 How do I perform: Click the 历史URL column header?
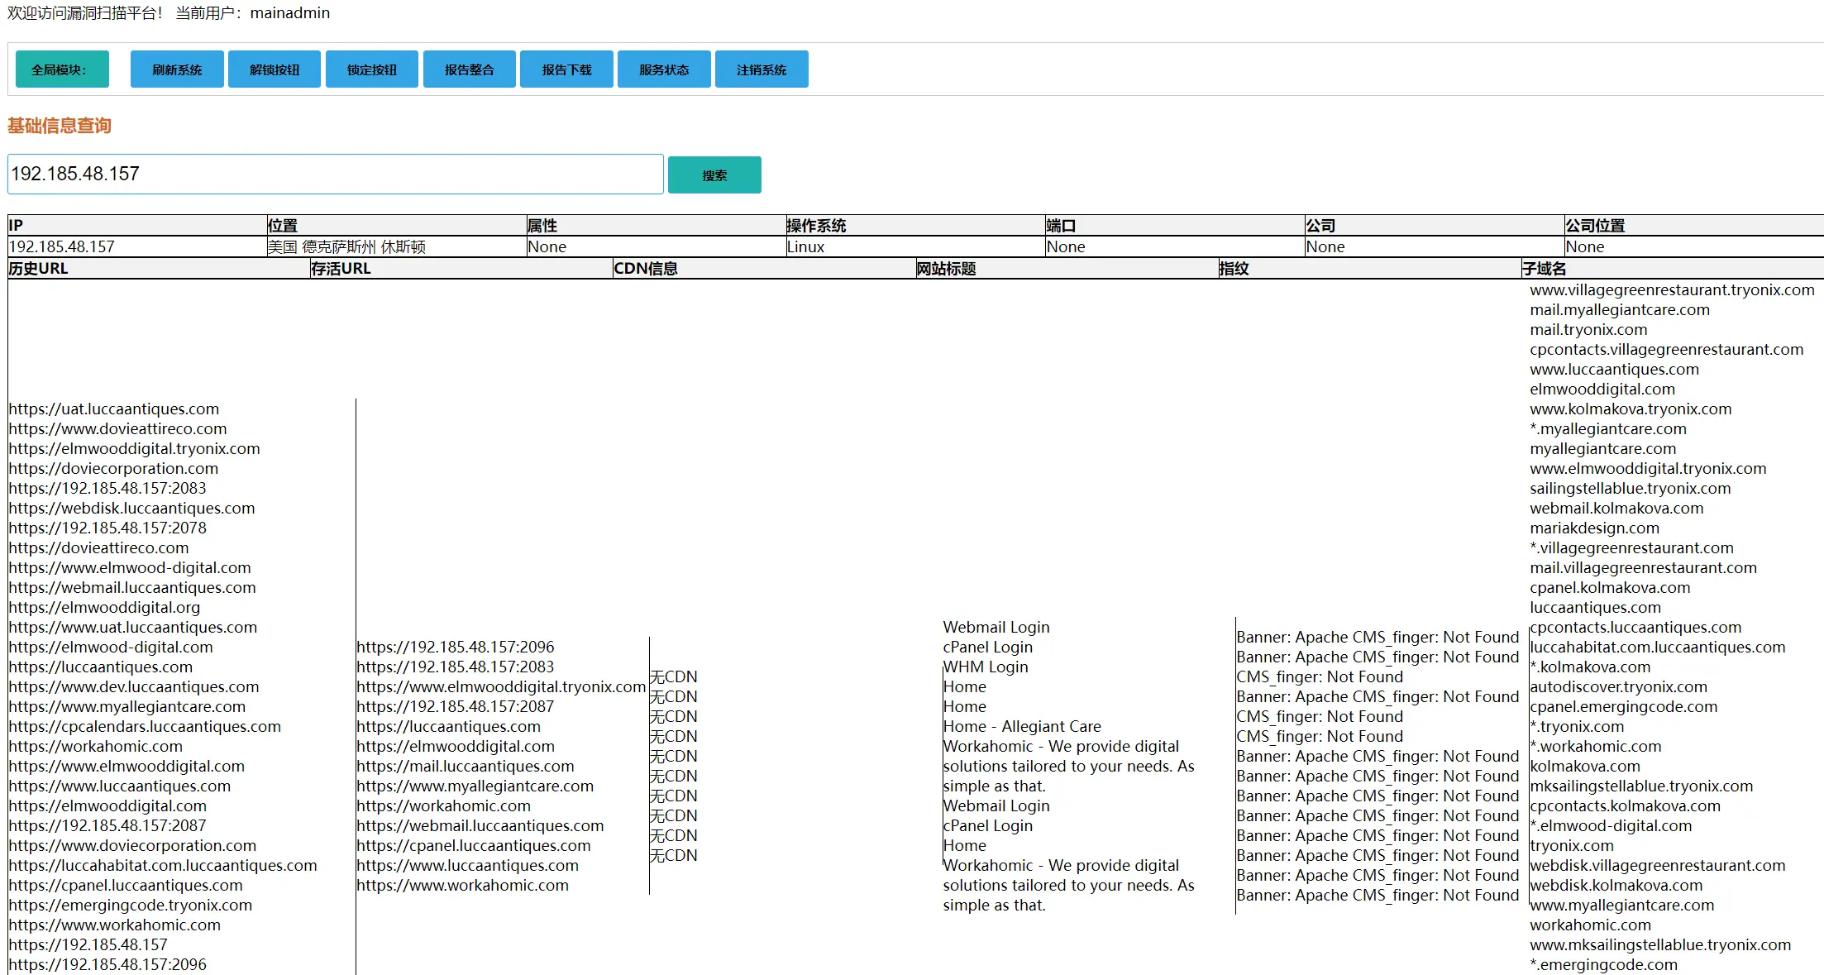[x=39, y=269]
